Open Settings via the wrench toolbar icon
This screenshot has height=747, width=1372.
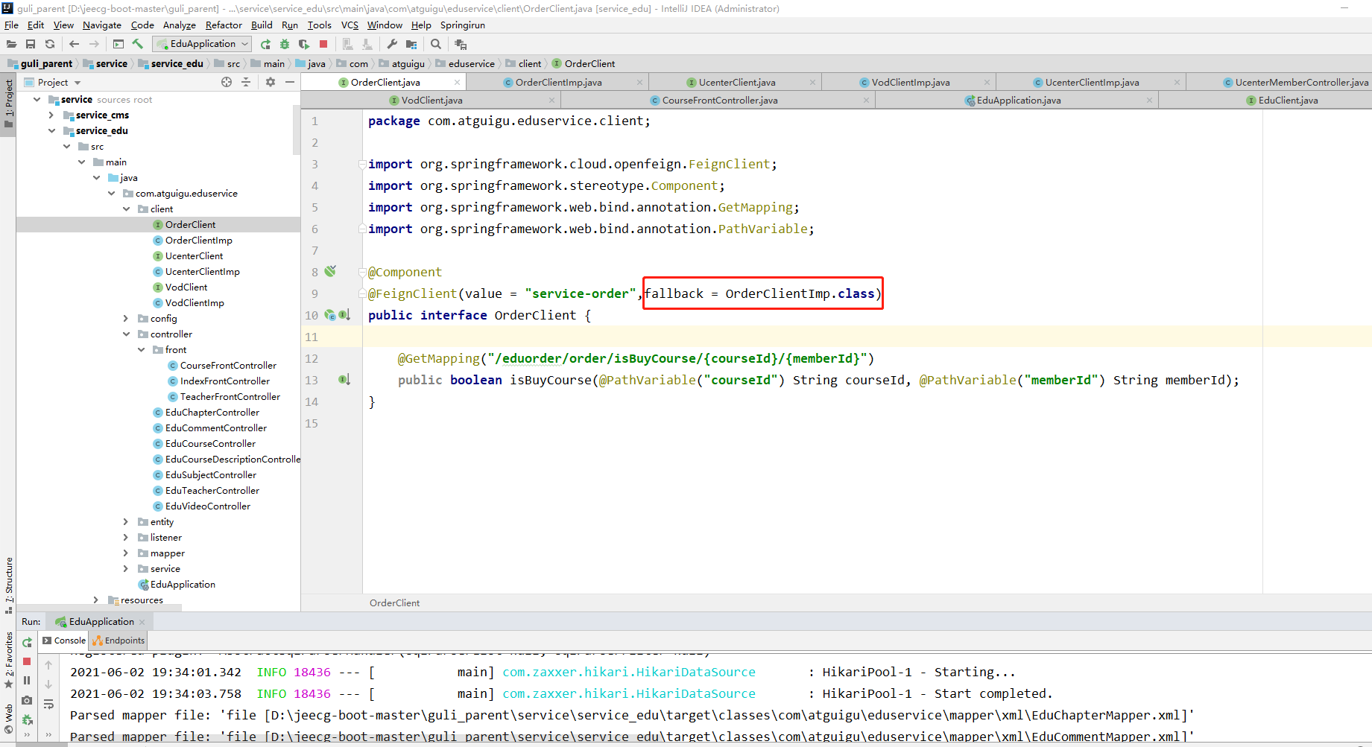tap(391, 43)
